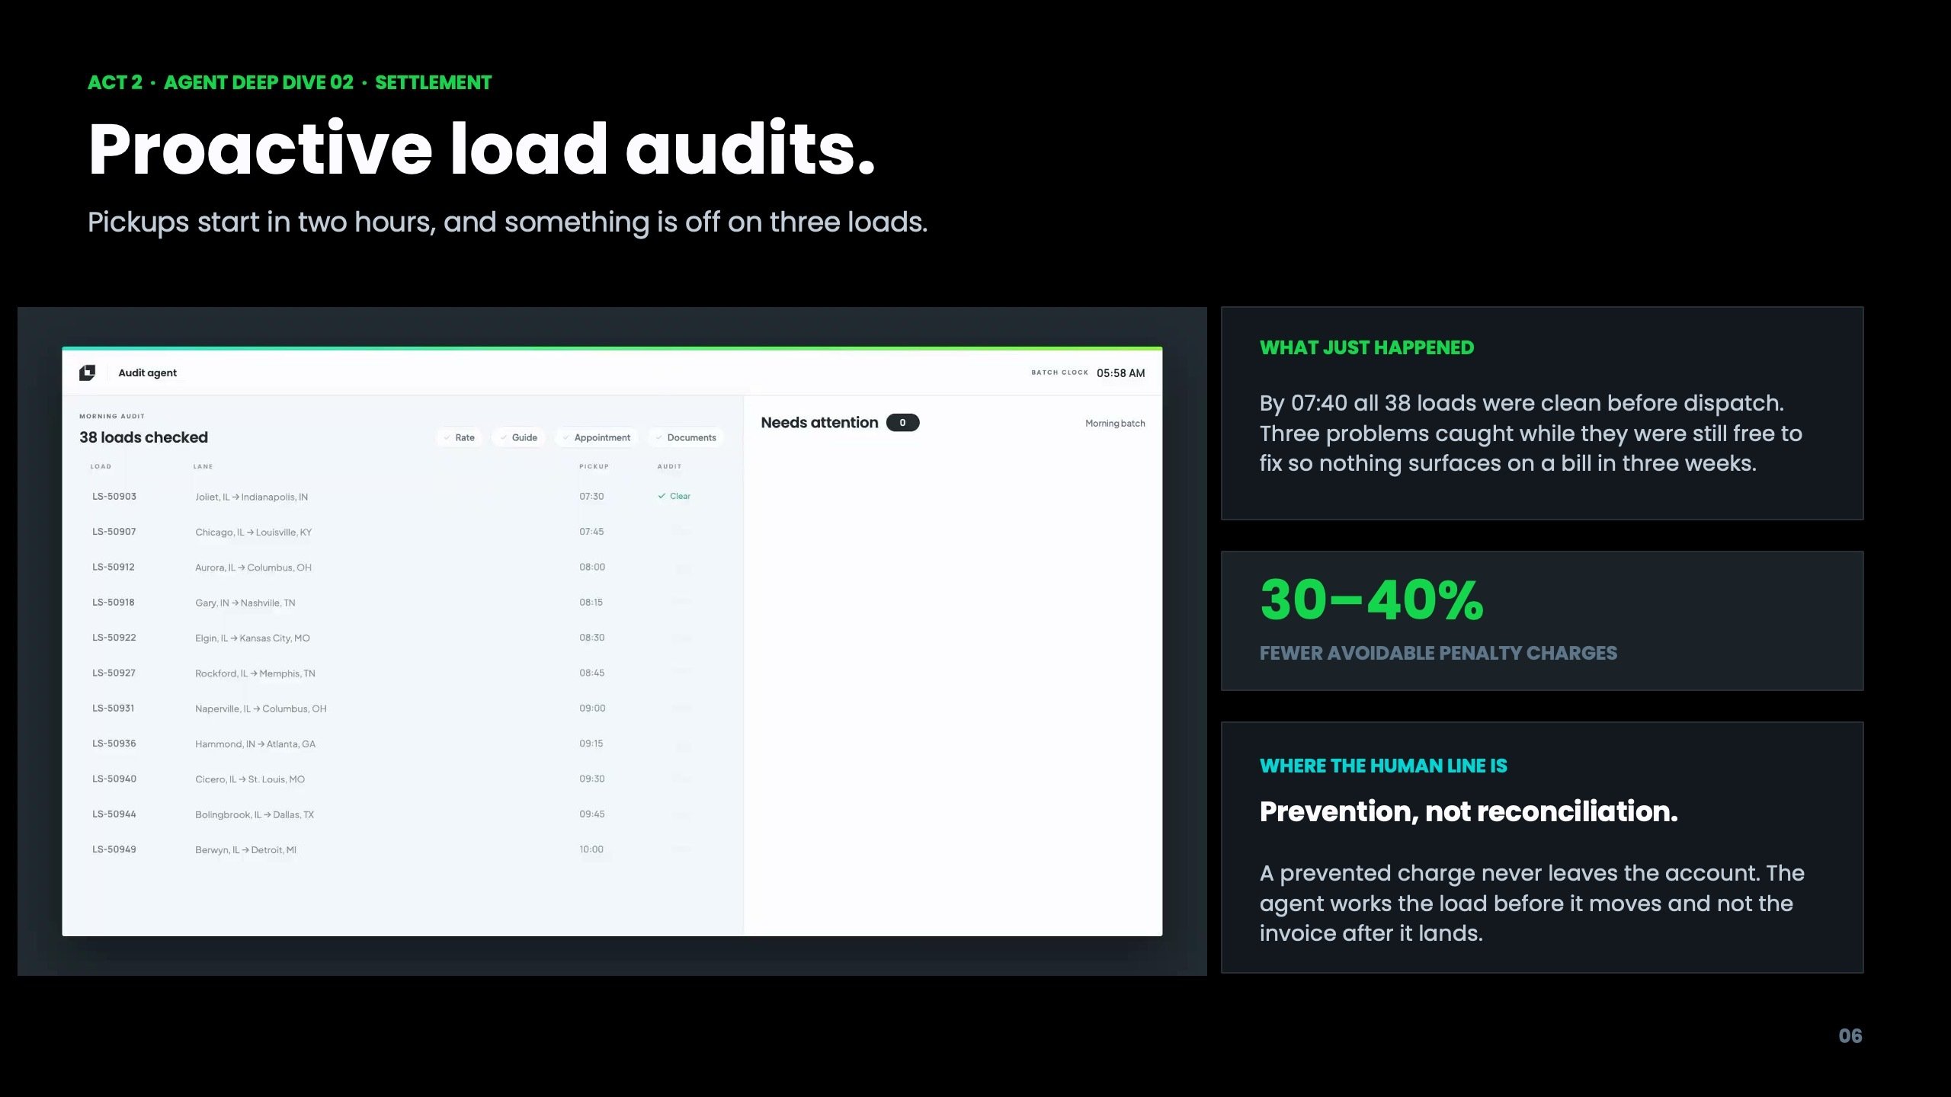Click the batch clock 05:58 AM
Image resolution: width=1951 pixels, height=1097 pixels.
pyautogui.click(x=1120, y=373)
